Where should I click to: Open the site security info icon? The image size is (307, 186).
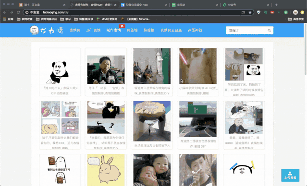point(27,12)
